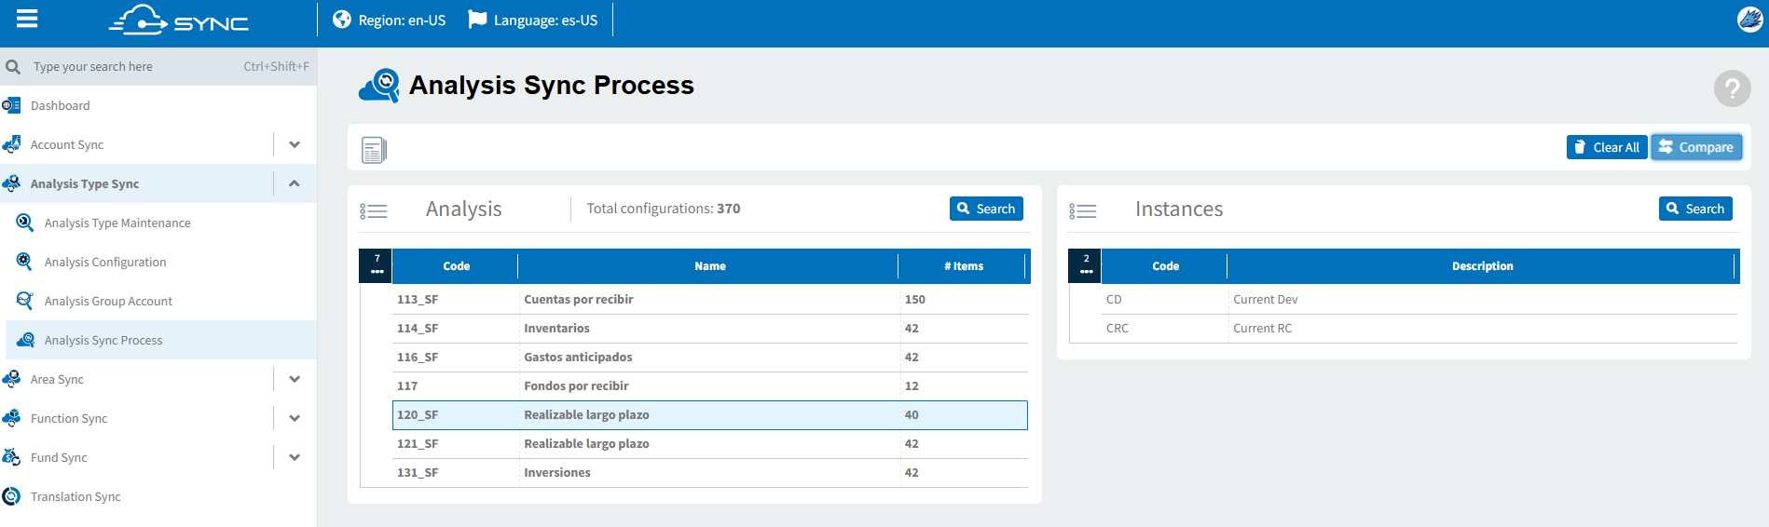Click the Account Sync icon
This screenshot has width=1769, height=527.
pyautogui.click(x=11, y=144)
